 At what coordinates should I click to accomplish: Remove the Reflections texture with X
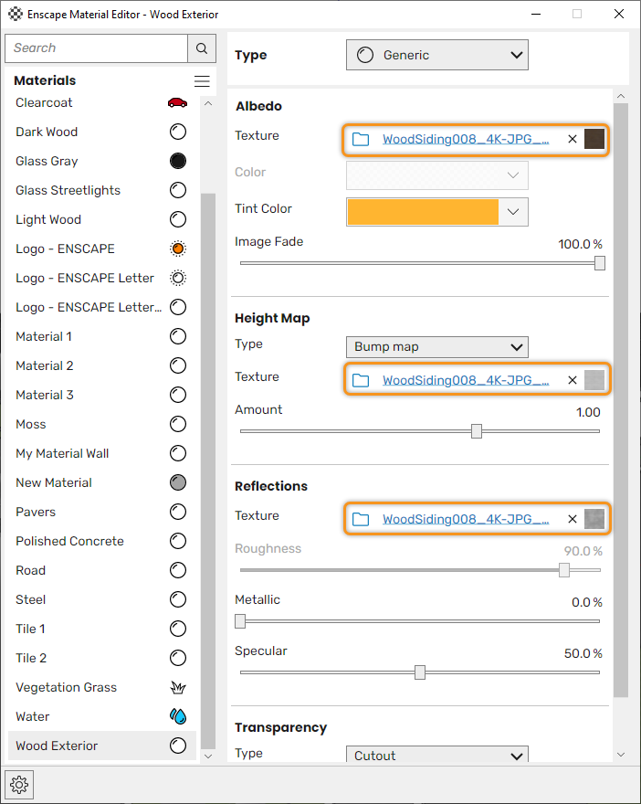pyautogui.click(x=573, y=519)
